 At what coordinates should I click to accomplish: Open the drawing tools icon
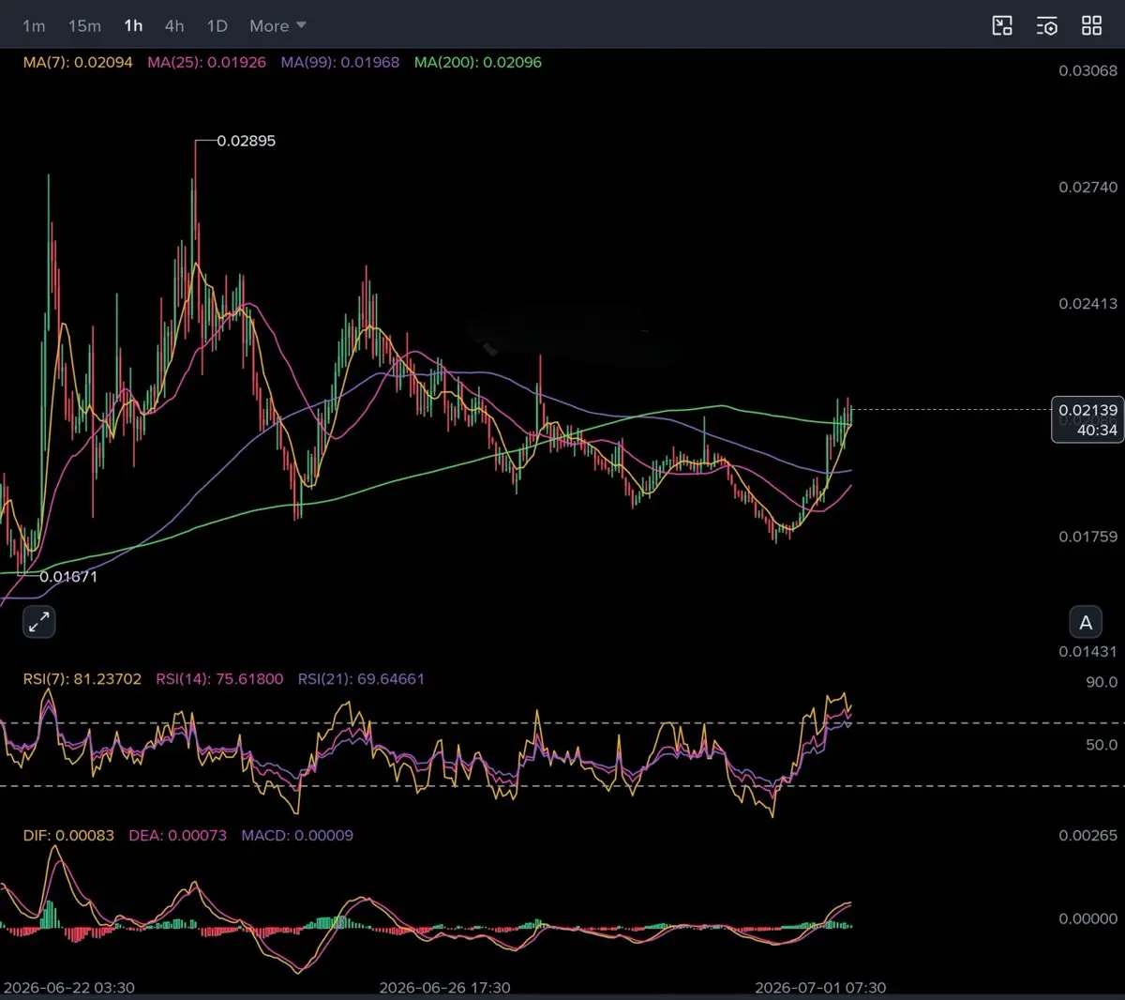click(1002, 25)
